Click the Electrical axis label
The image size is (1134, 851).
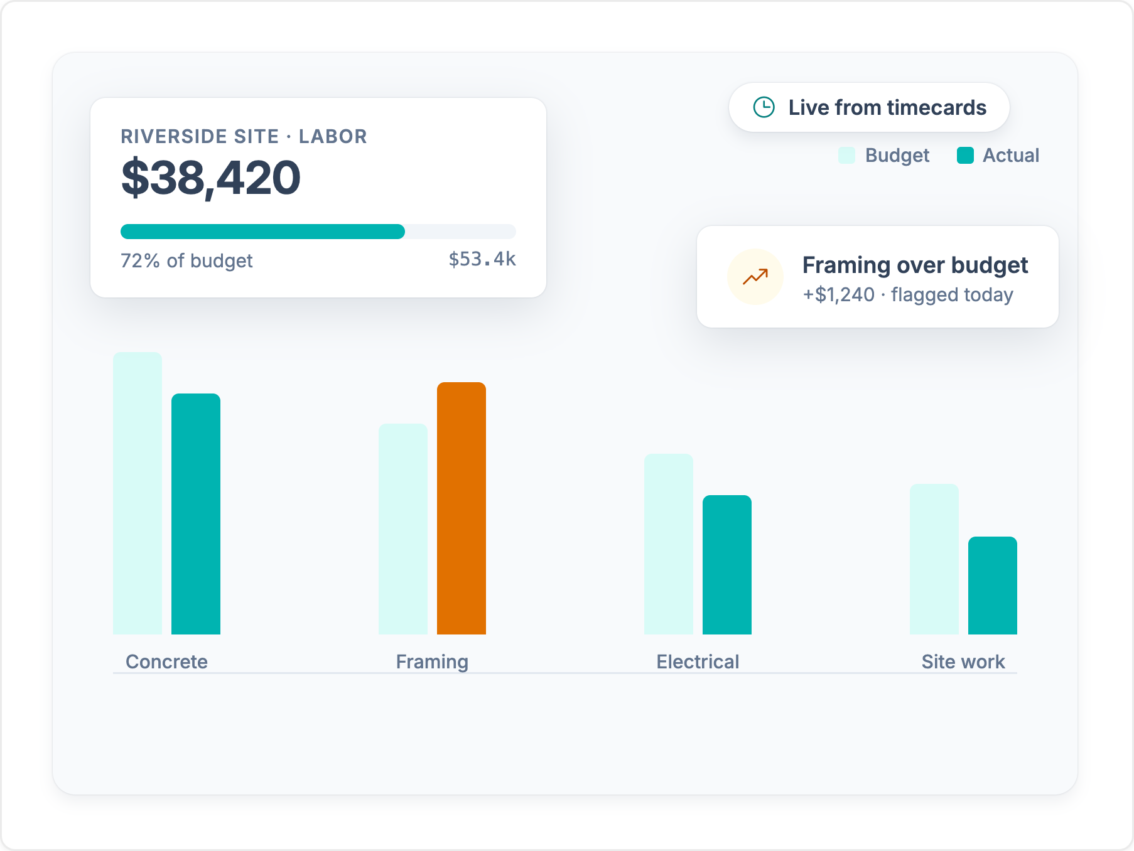coord(698,661)
